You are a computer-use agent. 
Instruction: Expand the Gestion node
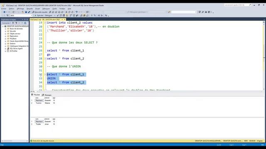pos(5,43)
